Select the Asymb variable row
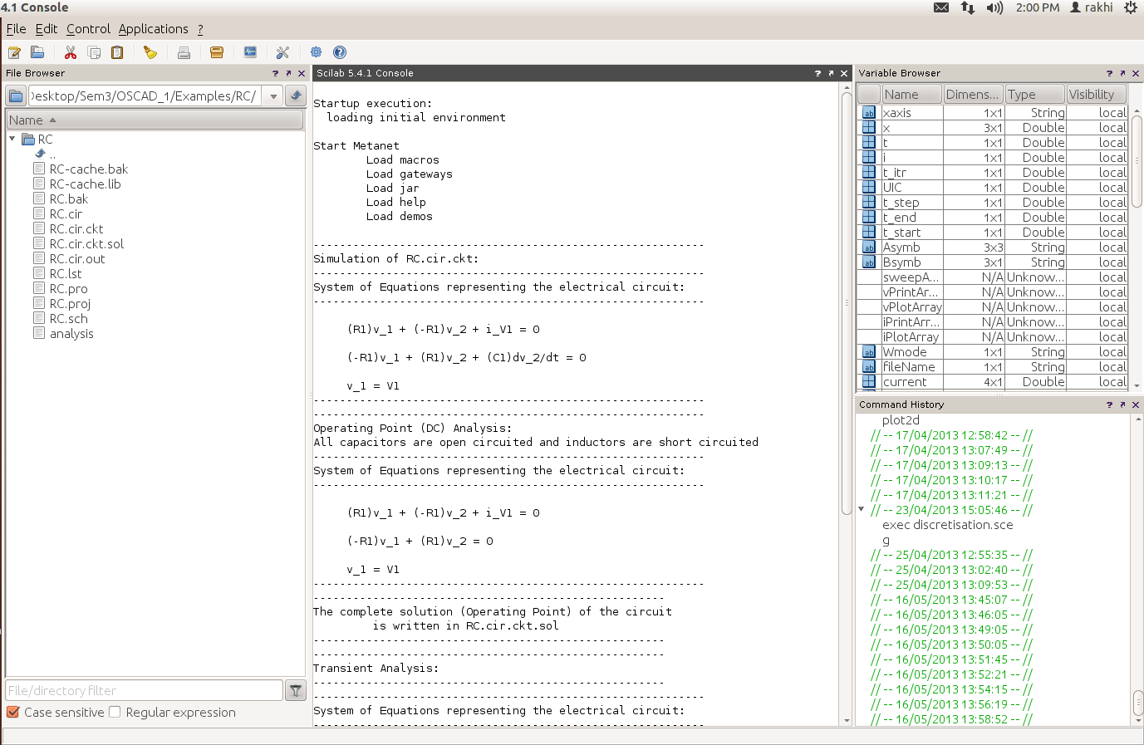Screen dimensions: 1144x745 (993, 247)
